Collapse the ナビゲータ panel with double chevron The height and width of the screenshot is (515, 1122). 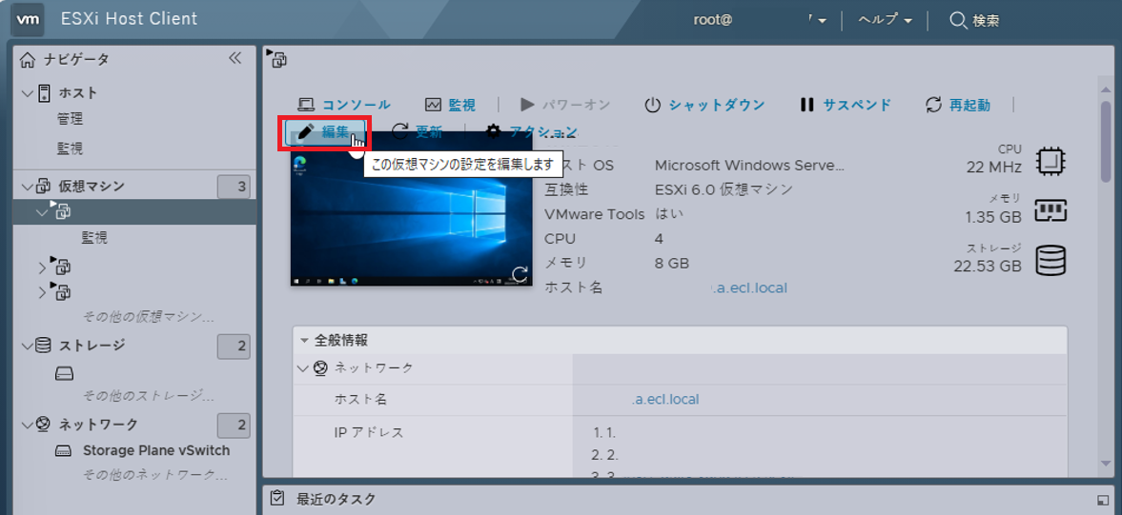235,59
